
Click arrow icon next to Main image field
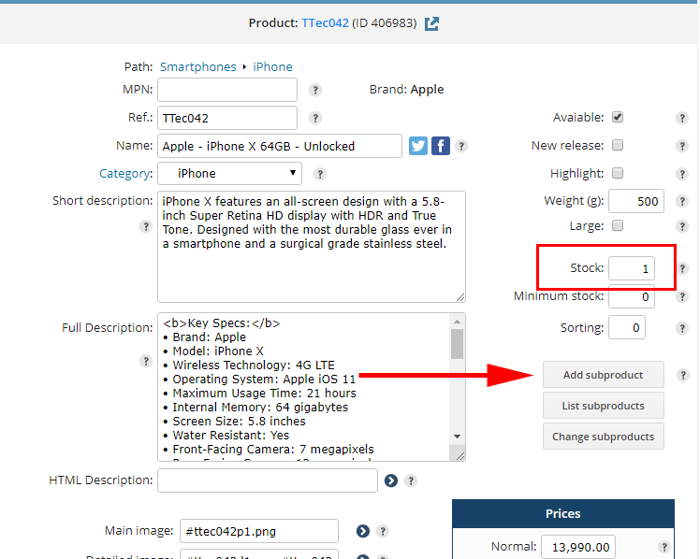point(363,531)
